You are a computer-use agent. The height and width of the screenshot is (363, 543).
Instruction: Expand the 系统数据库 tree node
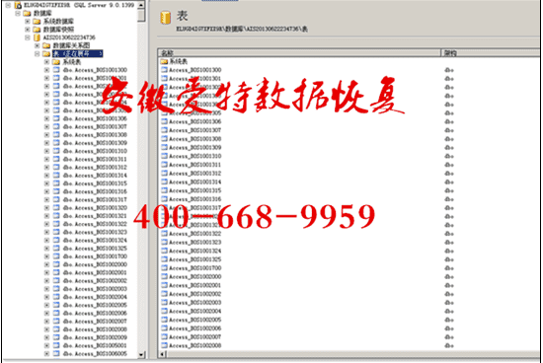click(28, 22)
